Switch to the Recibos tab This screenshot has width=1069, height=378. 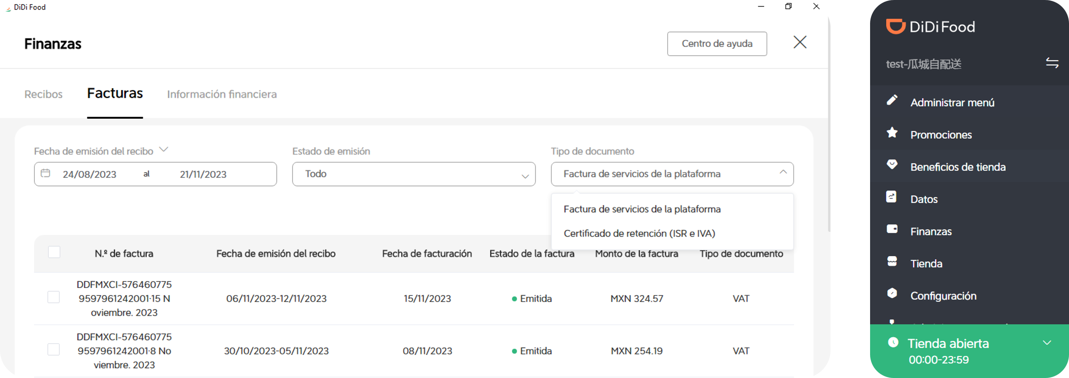point(44,94)
